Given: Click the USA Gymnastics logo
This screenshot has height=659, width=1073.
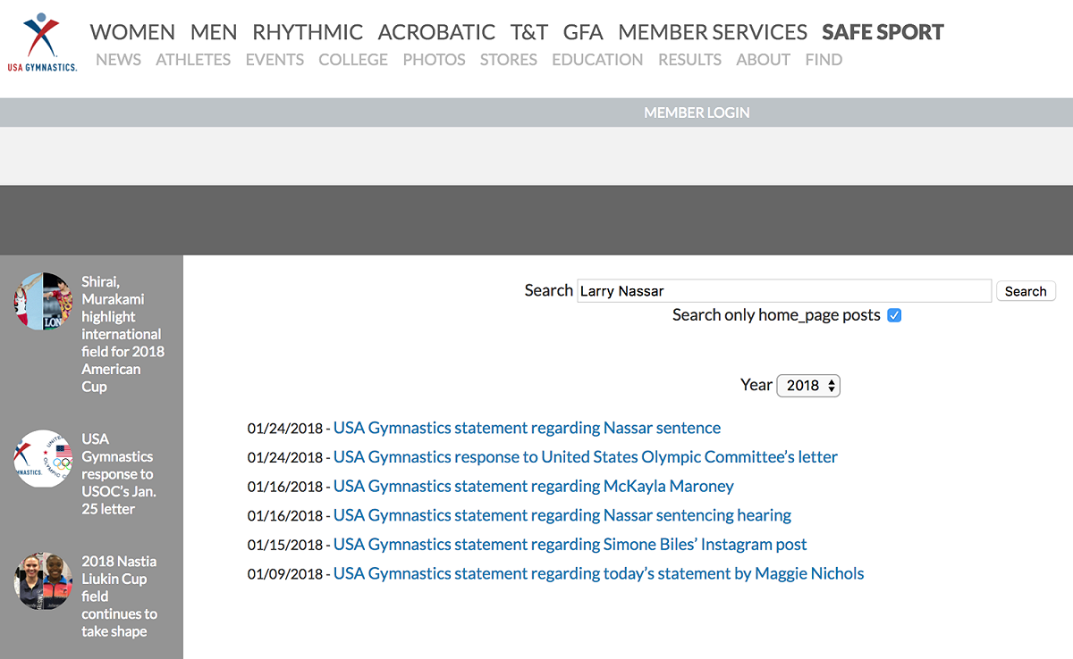Looking at the screenshot, I should pos(42,42).
